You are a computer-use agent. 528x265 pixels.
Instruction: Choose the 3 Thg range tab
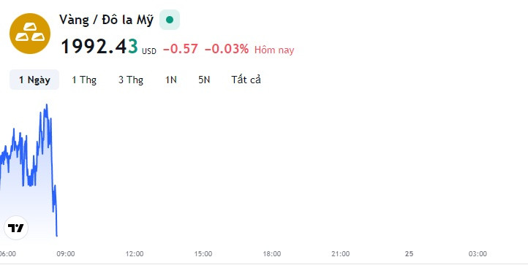131,80
